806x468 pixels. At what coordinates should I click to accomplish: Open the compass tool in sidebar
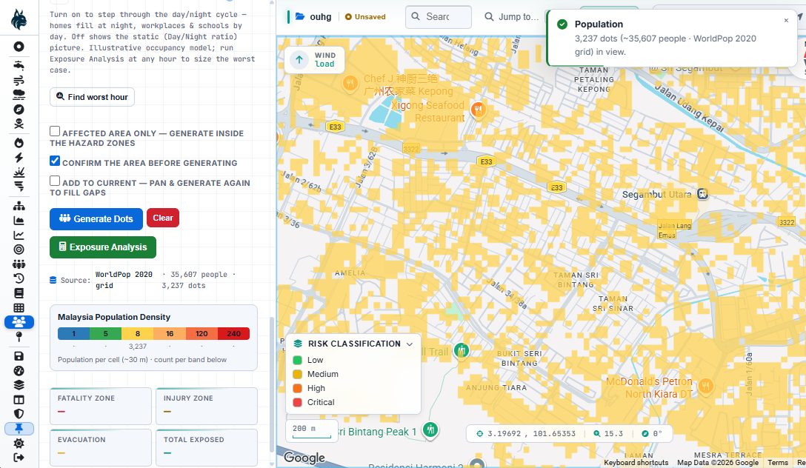point(19,110)
